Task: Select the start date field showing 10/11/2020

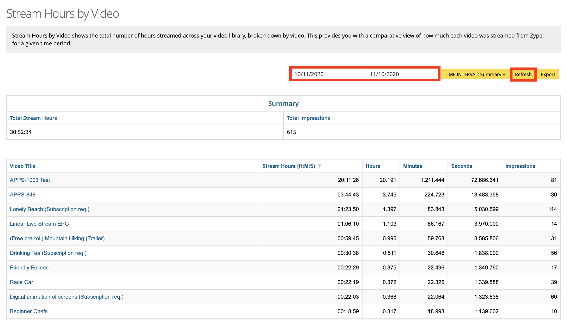Action: pos(327,74)
